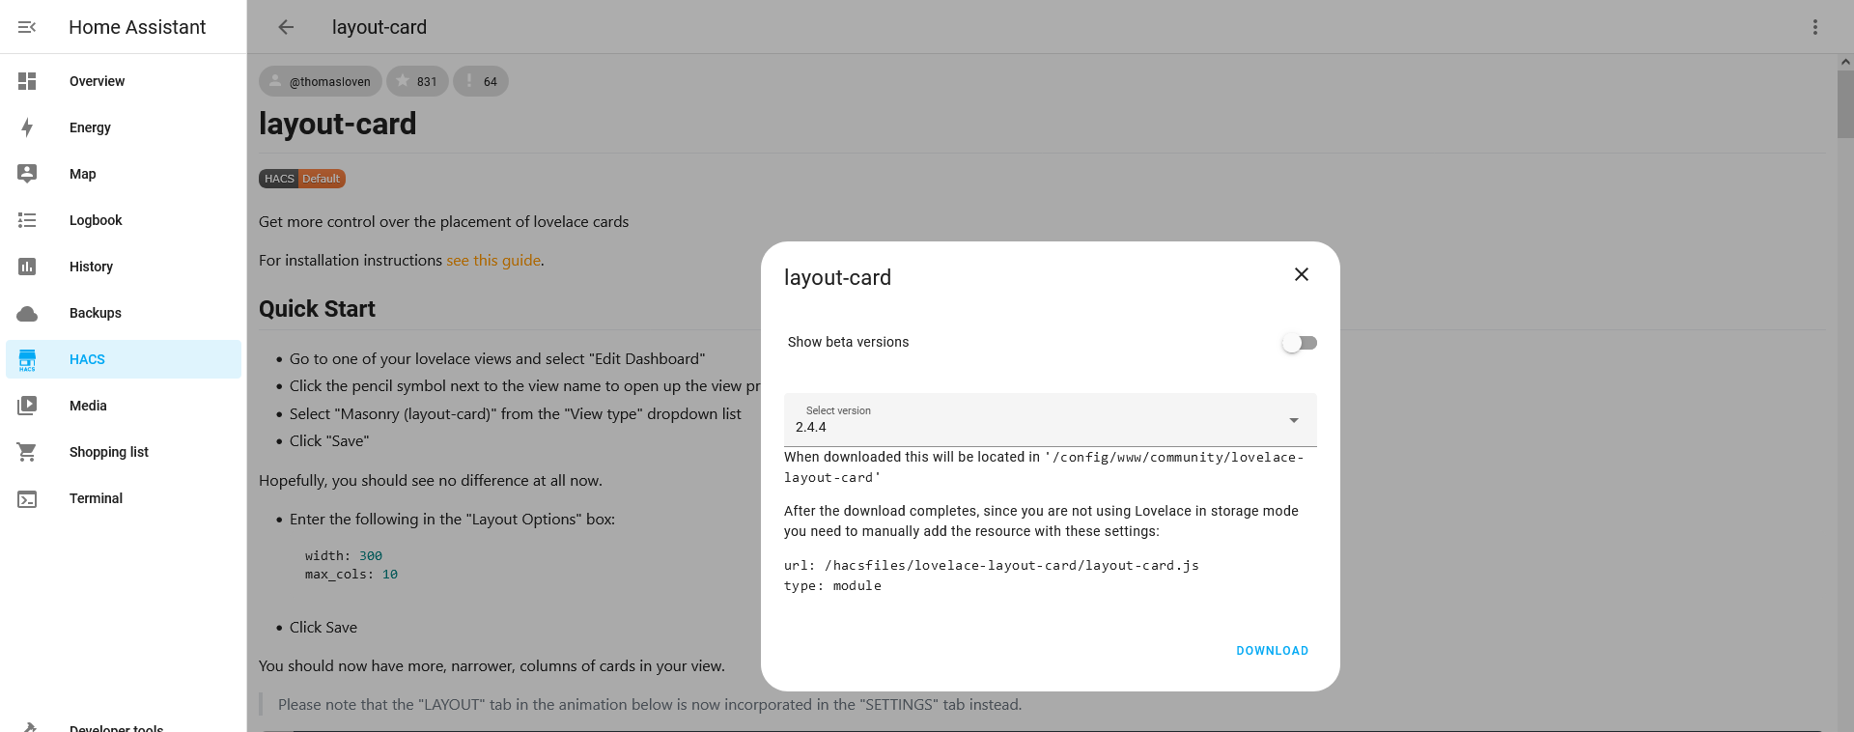Toggle Show beta versions switch
Screen dimensions: 1854x732
[1299, 343]
